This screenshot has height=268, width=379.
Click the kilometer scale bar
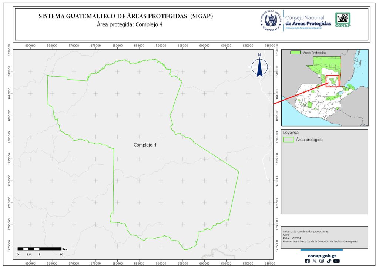point(39,249)
